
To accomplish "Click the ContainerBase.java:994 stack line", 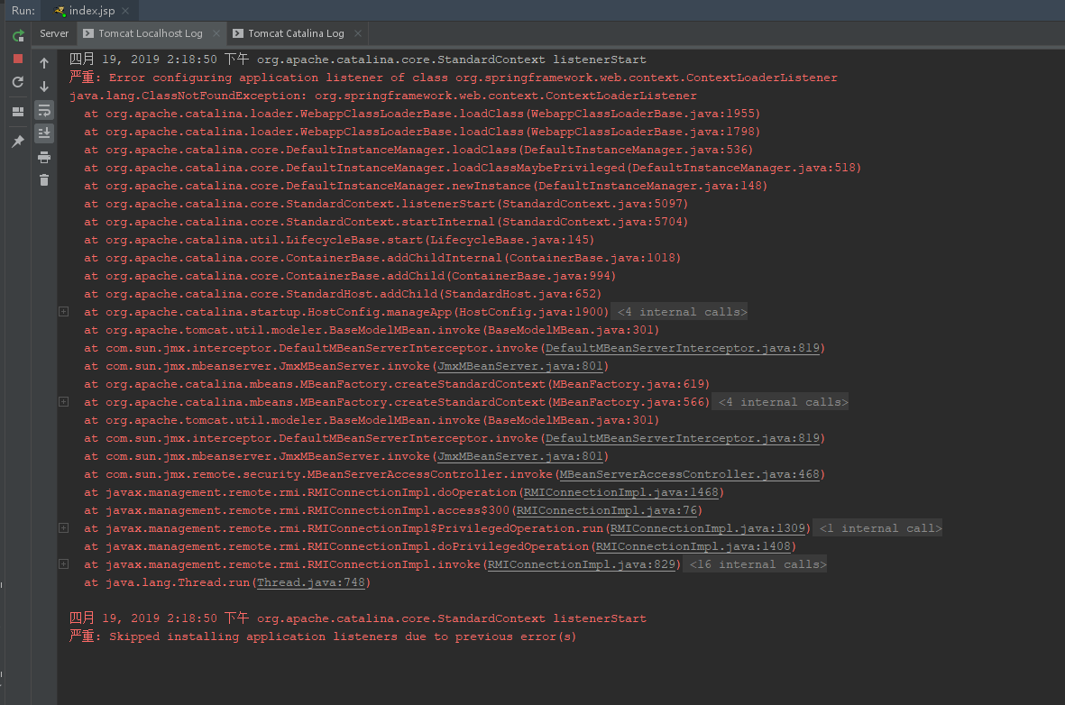I will (x=350, y=276).
